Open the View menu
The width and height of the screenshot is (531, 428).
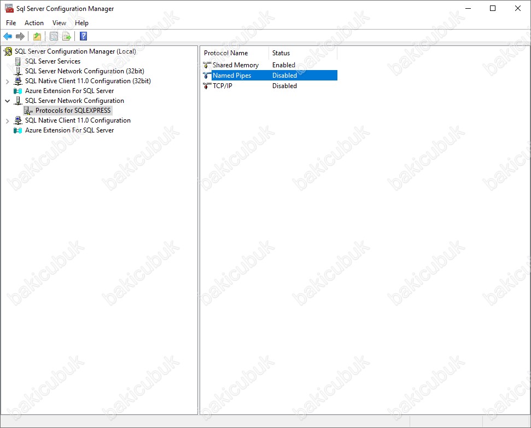59,22
